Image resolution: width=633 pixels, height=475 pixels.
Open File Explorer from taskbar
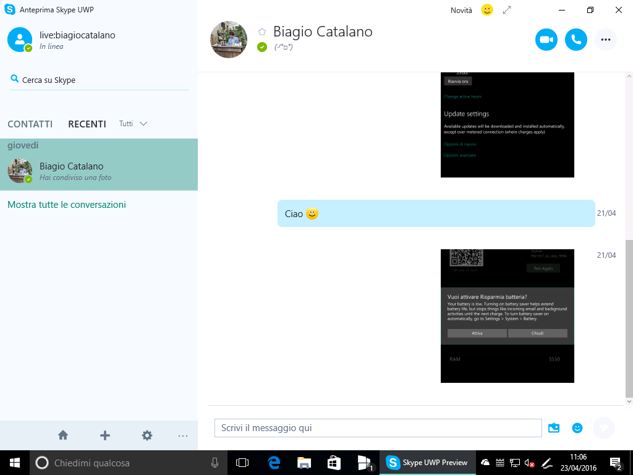tap(304, 463)
